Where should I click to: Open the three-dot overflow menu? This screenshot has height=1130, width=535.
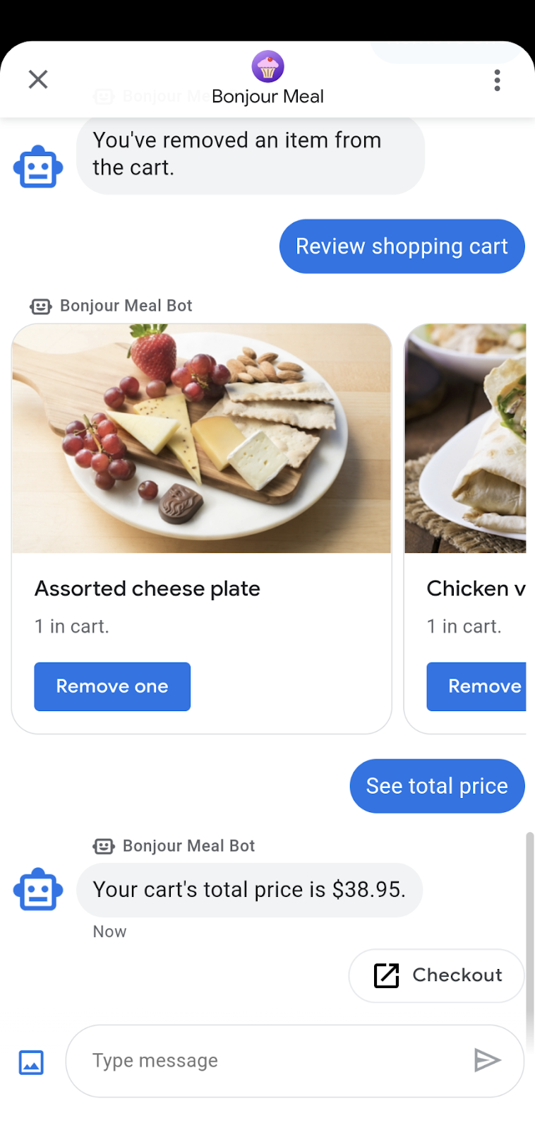[x=498, y=81]
